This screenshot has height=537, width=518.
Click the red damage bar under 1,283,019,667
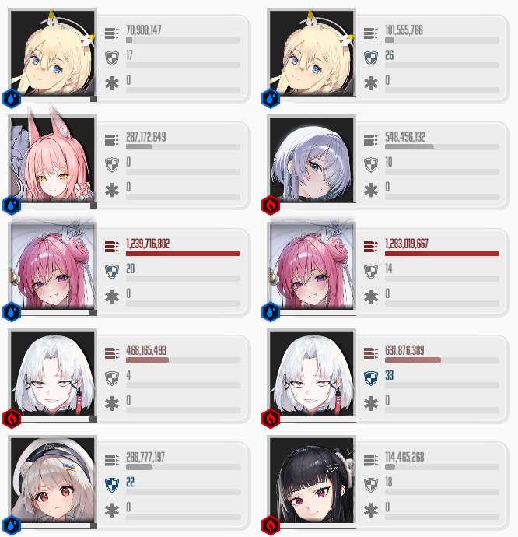(x=442, y=254)
